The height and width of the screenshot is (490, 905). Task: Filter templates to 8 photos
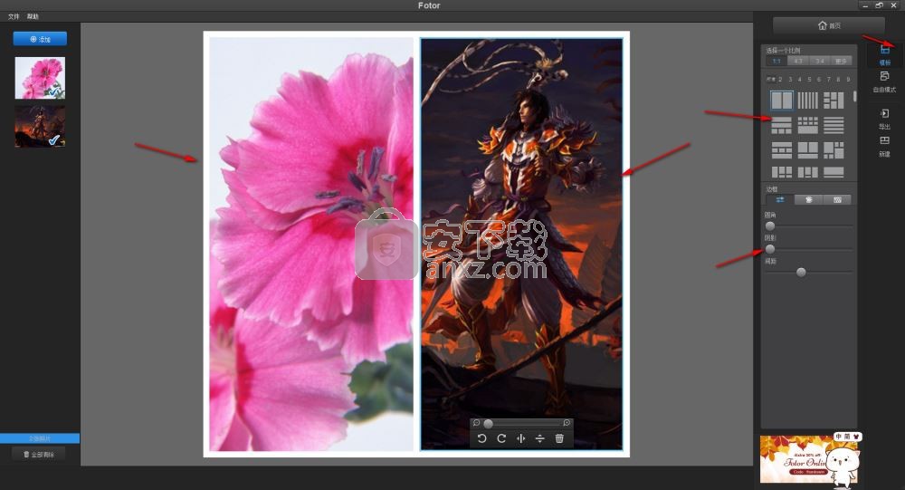[838, 79]
